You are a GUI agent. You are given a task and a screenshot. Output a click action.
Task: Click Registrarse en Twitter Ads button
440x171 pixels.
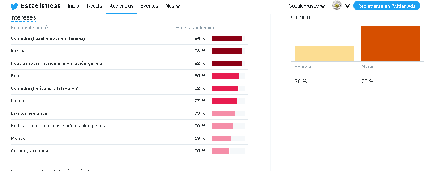[x=386, y=6]
